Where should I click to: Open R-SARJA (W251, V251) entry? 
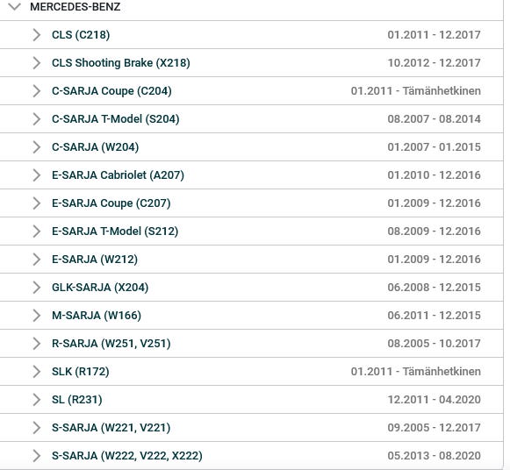tap(111, 344)
